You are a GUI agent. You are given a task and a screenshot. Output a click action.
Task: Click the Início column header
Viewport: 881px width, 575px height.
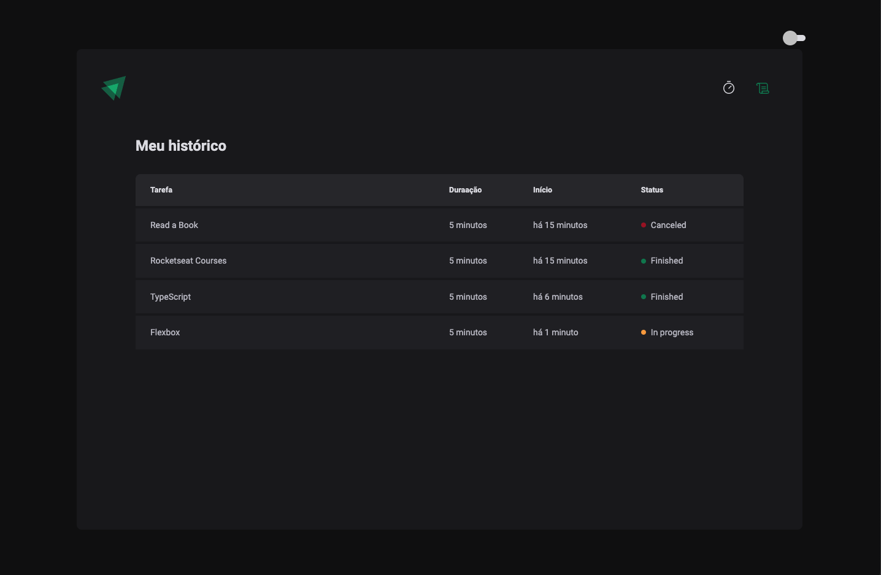542,190
